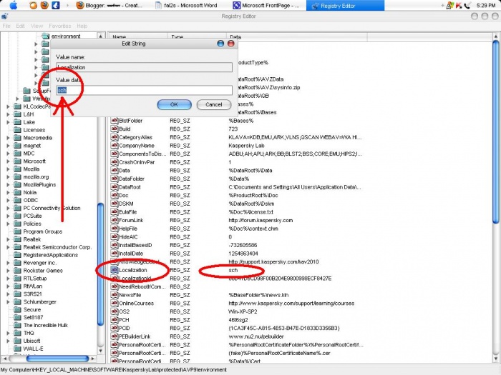Select the Secure folder icon

click(x=18, y=309)
